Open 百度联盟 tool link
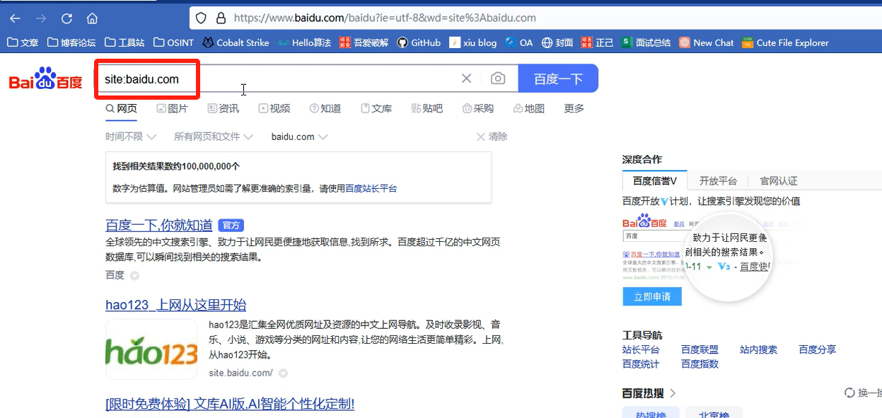The height and width of the screenshot is (418, 882). (x=700, y=349)
